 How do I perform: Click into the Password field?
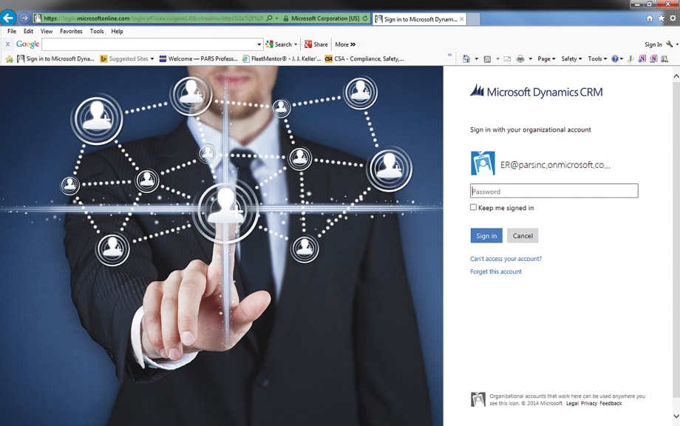click(554, 191)
